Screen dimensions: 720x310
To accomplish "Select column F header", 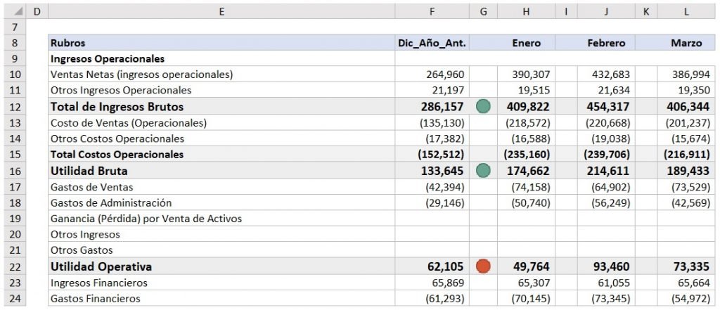I will tap(433, 12).
